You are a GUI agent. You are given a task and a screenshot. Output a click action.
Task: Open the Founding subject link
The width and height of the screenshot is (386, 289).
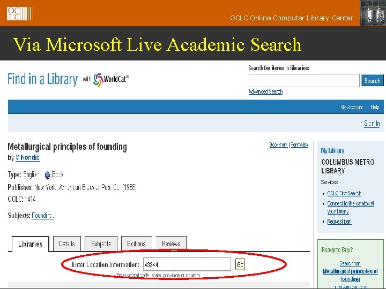point(43,216)
